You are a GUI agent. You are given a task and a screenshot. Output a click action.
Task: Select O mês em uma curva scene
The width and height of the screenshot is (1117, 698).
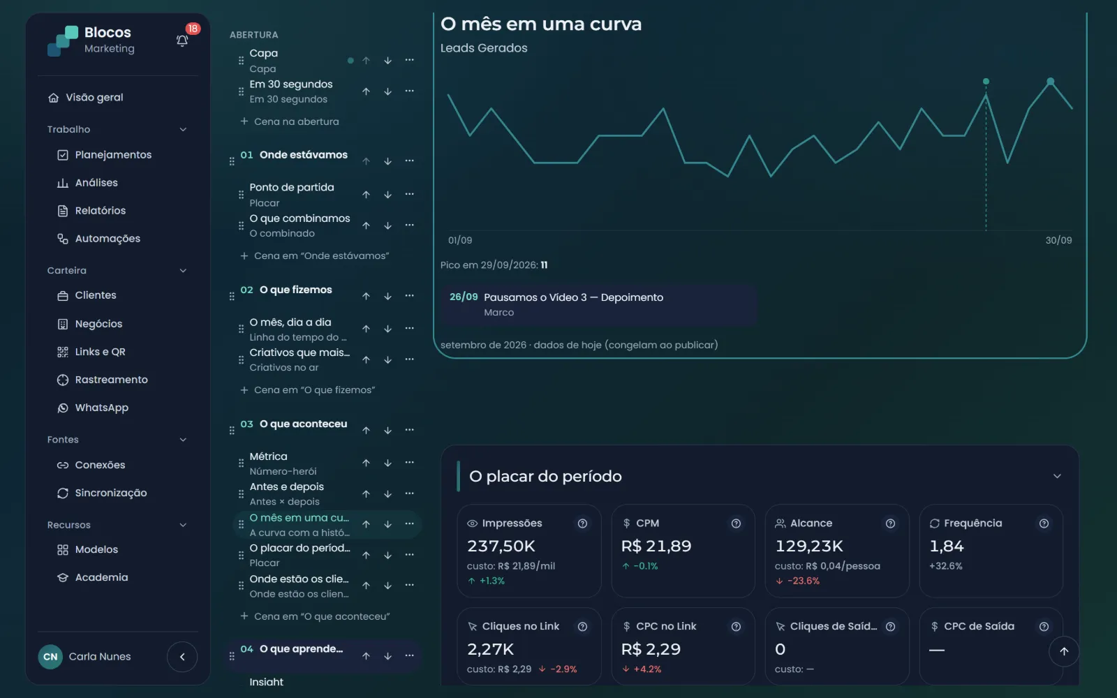(x=299, y=525)
